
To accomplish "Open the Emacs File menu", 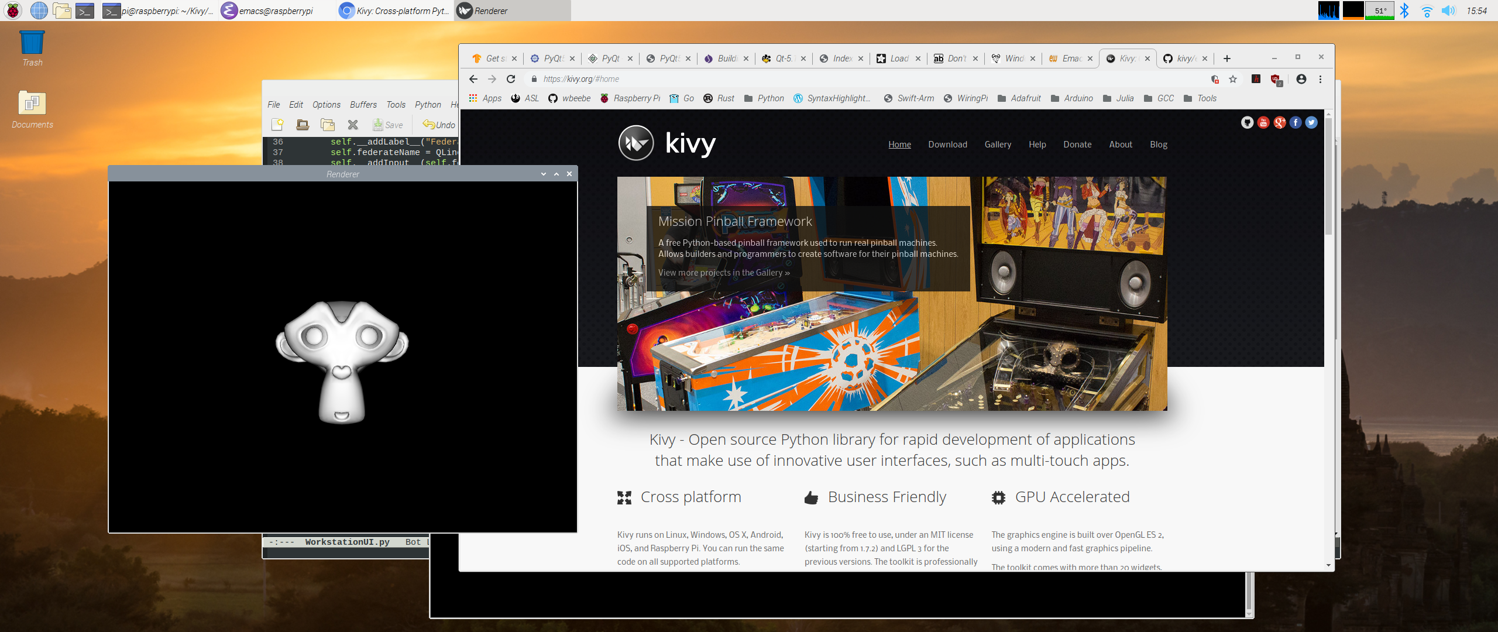I will click(x=274, y=105).
